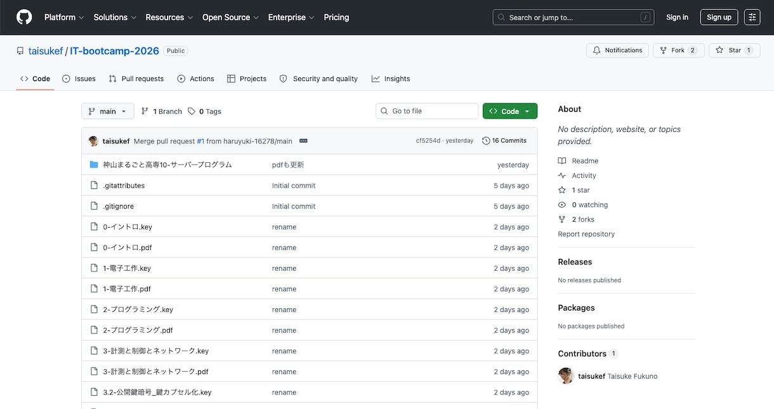Click the Sign up button
Image resolution: width=774 pixels, height=409 pixels.
(x=719, y=17)
